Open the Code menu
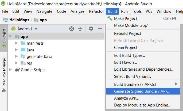This screenshot has height=111, width=183. tap(61, 11)
